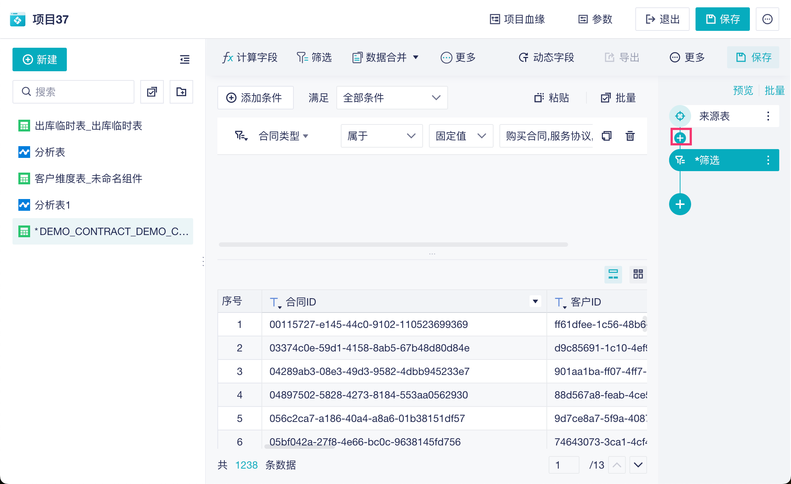The height and width of the screenshot is (484, 791).
Task: Click the delete condition trash icon
Action: click(x=630, y=136)
